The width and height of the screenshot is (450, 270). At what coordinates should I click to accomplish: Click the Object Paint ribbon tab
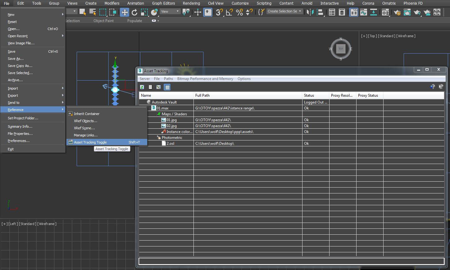click(103, 21)
